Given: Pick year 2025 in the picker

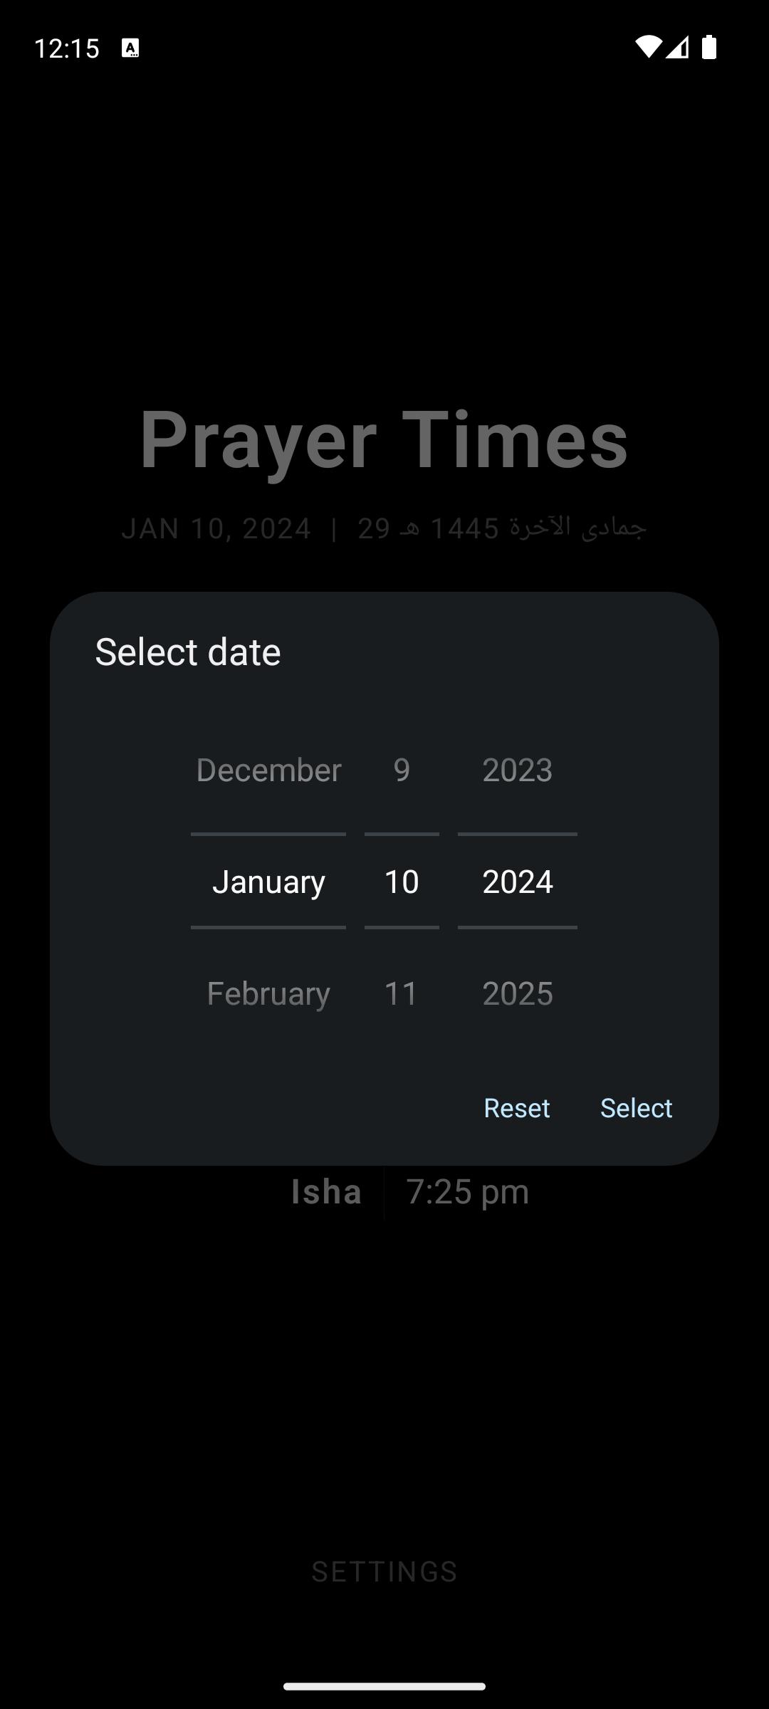Looking at the screenshot, I should [x=518, y=993].
